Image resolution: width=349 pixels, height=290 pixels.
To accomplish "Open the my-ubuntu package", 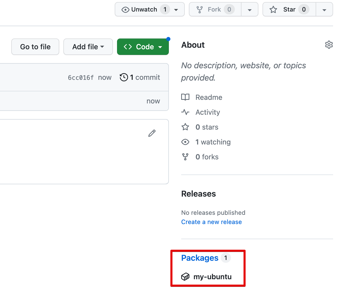I will (x=212, y=277).
